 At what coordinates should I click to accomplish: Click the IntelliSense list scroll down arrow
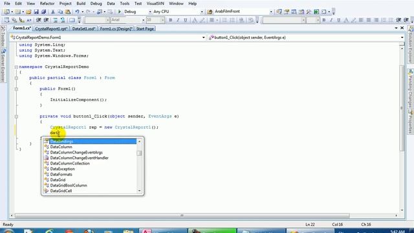tap(140, 191)
